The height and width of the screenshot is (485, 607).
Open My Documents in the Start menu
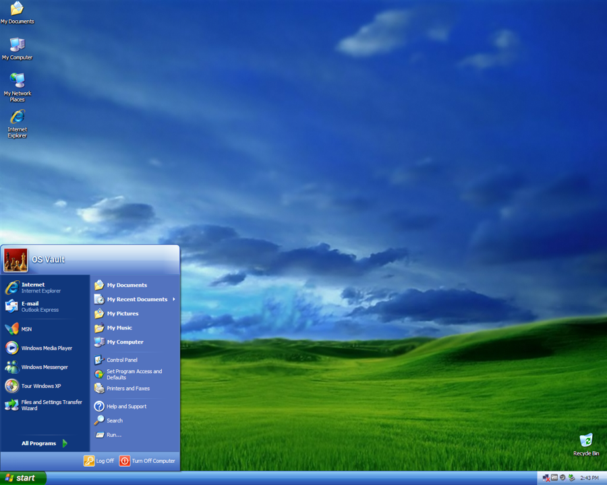pyautogui.click(x=135, y=285)
